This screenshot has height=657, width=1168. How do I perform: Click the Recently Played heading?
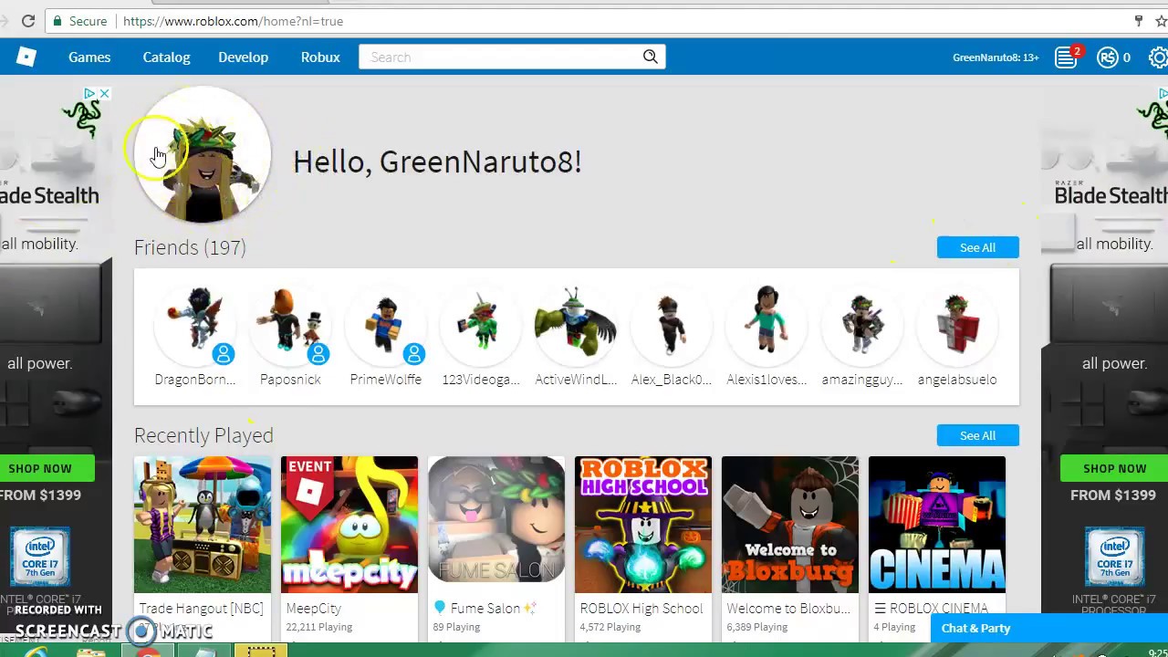[x=203, y=435]
